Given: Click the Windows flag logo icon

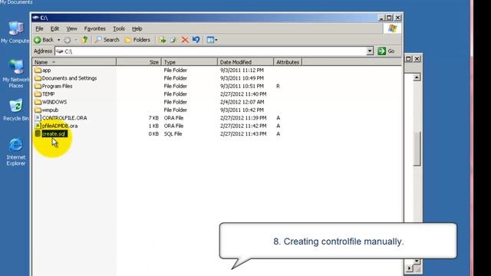Looking at the screenshot, I should pyautogui.click(x=392, y=29).
